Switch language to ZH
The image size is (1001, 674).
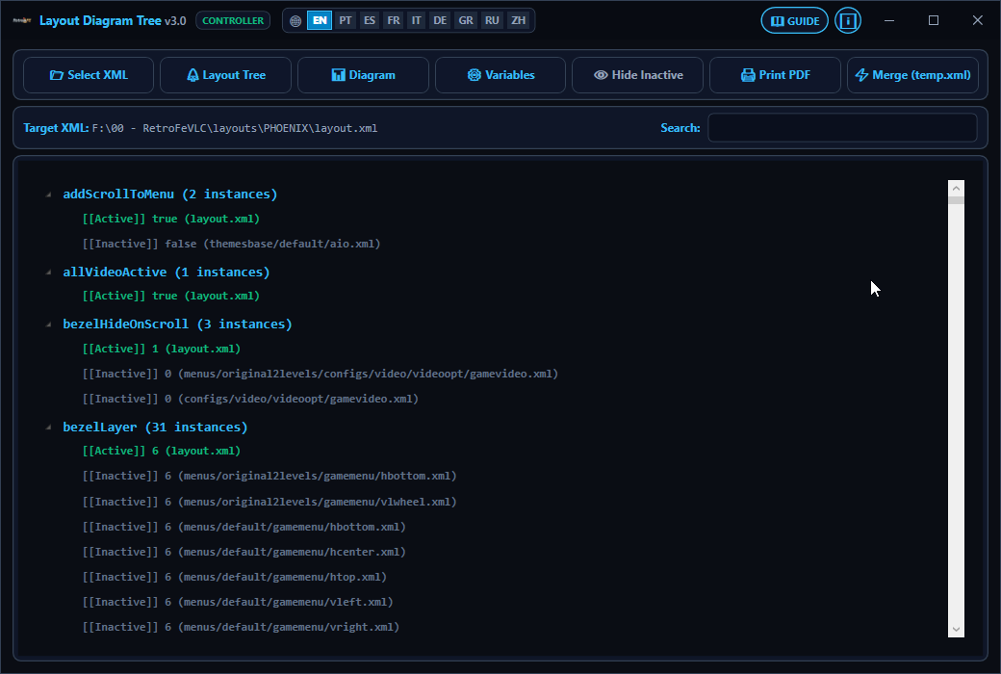519,20
